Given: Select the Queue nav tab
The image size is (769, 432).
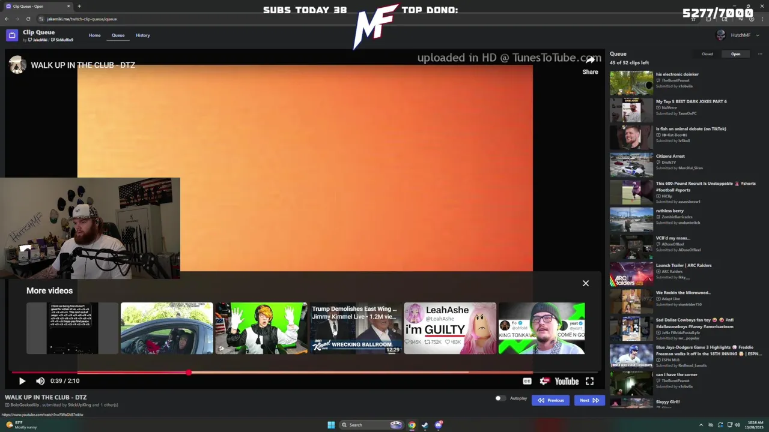Looking at the screenshot, I should [118, 35].
